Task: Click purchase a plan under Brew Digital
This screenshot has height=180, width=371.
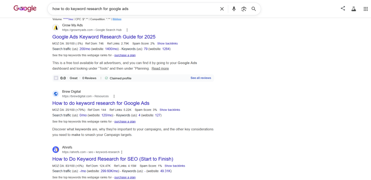Action: point(125,122)
